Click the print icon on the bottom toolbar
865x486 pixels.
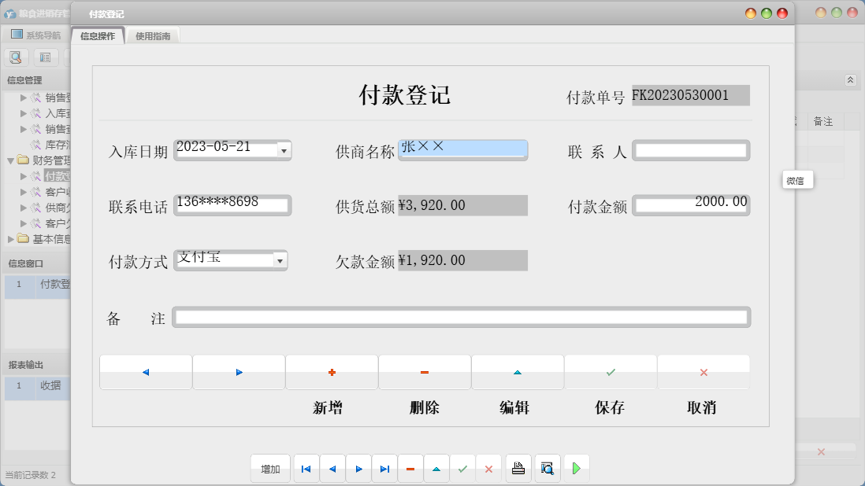click(x=518, y=468)
